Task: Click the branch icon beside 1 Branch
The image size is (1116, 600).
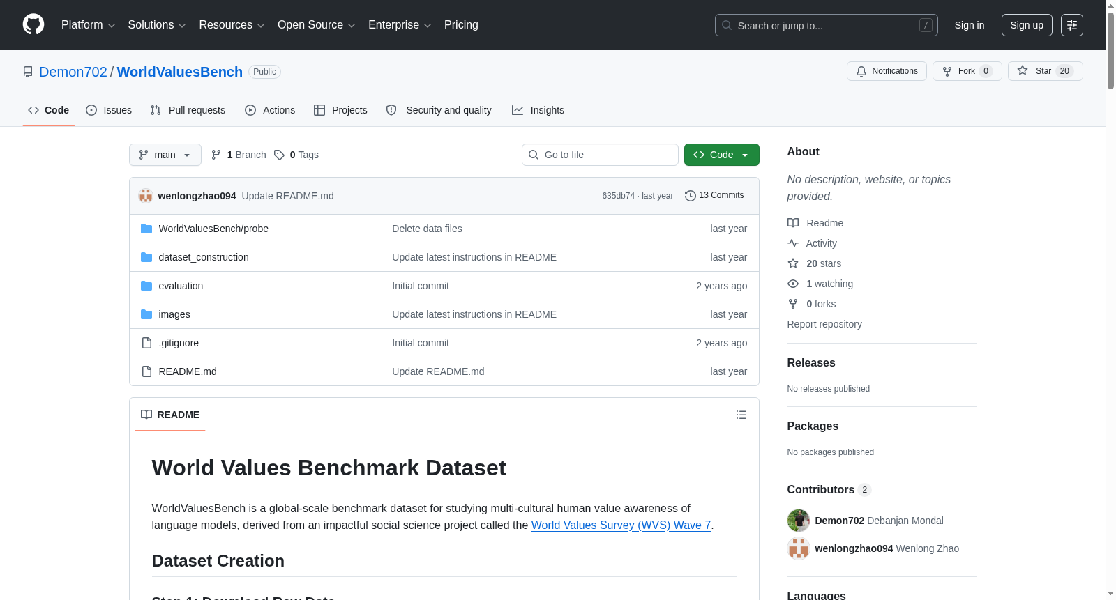Action: pos(216,155)
